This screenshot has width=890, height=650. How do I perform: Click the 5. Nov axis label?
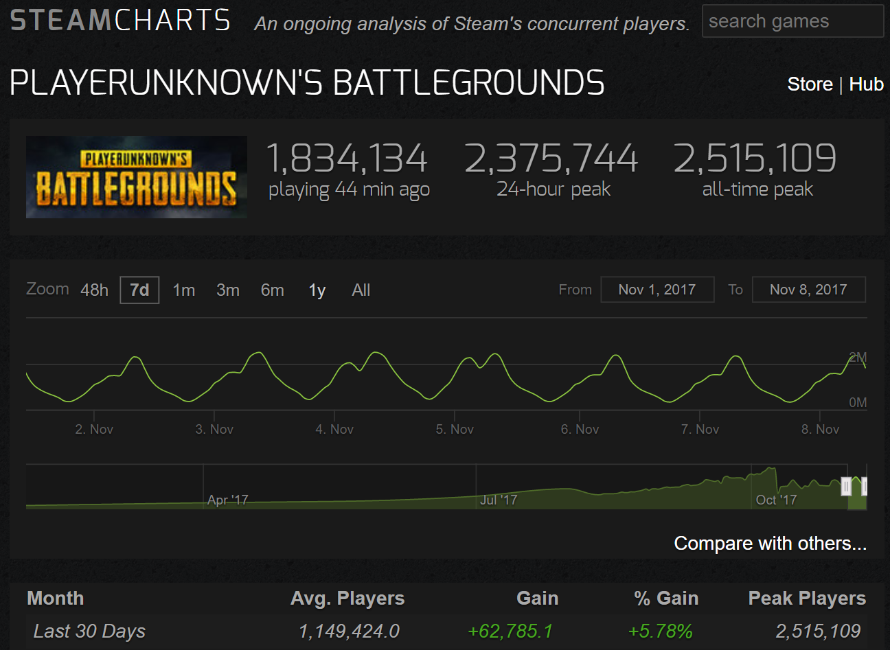pyautogui.click(x=455, y=429)
